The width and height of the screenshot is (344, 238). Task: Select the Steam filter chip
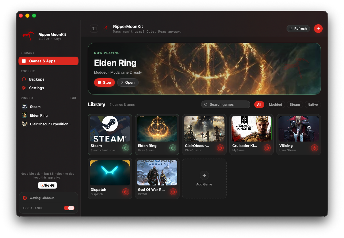295,105
